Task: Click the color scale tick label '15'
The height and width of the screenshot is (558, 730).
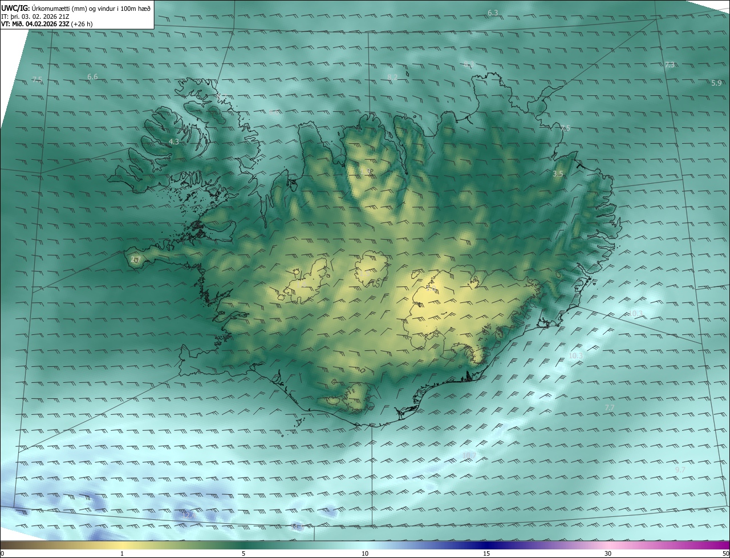Action: (486, 554)
